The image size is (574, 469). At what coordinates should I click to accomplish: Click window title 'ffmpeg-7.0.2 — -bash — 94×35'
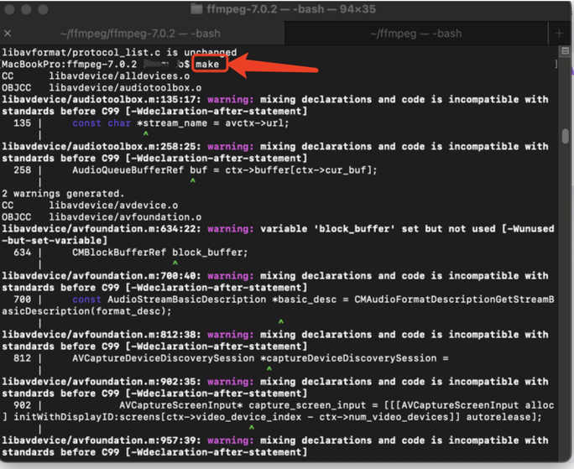pos(291,9)
